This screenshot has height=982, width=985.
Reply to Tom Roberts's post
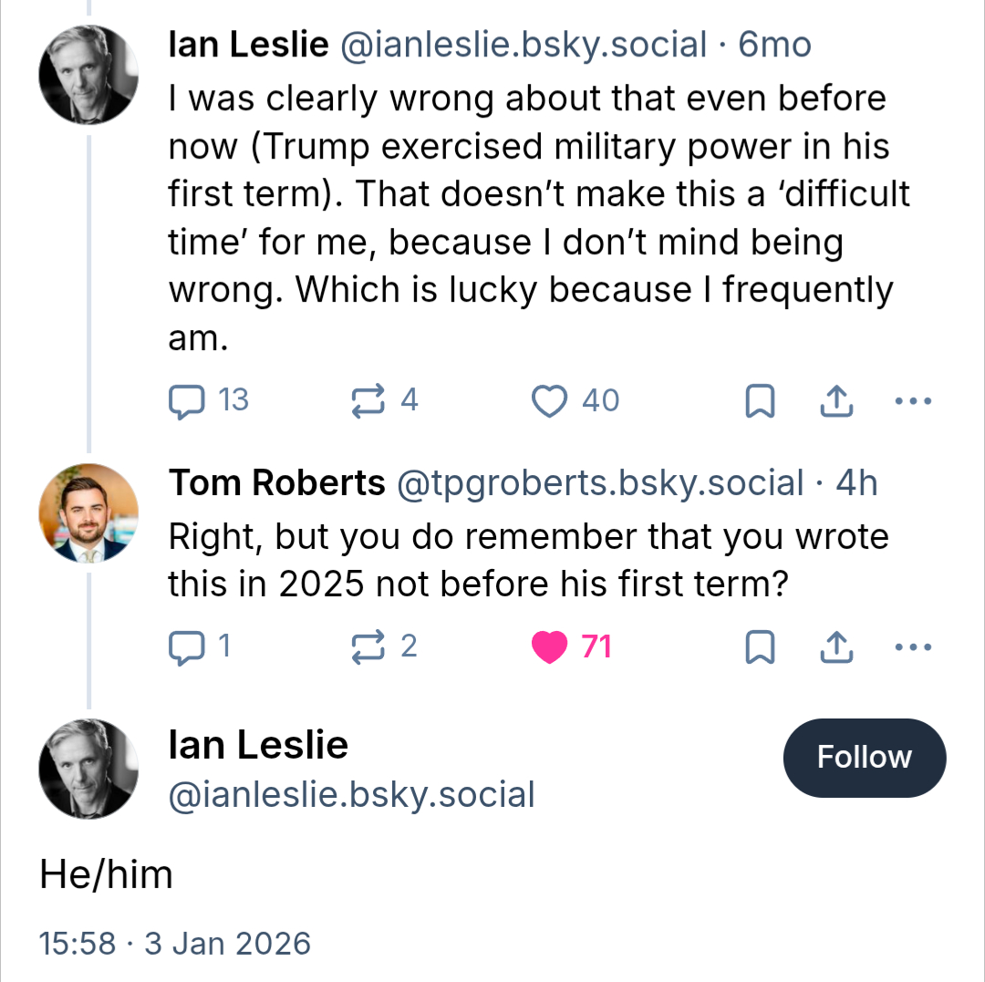tap(187, 646)
